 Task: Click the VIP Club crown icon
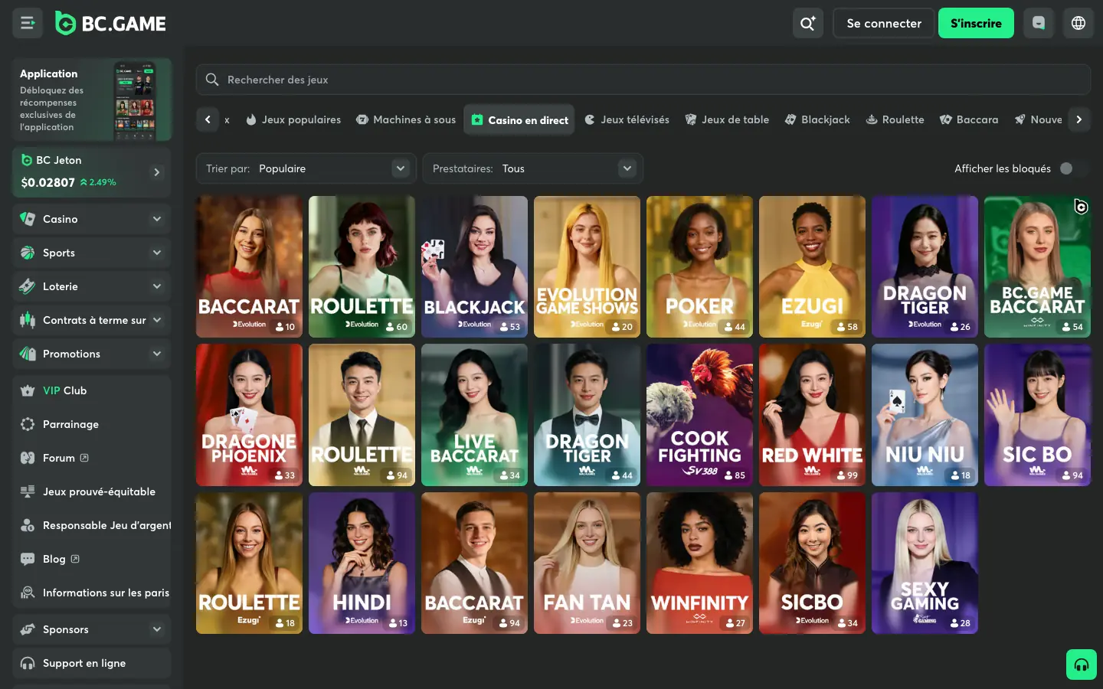pos(28,390)
